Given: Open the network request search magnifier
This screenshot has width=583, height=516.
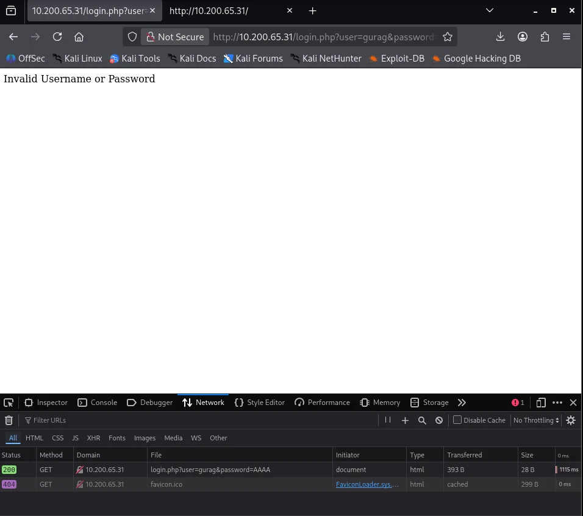Looking at the screenshot, I should click(x=422, y=420).
